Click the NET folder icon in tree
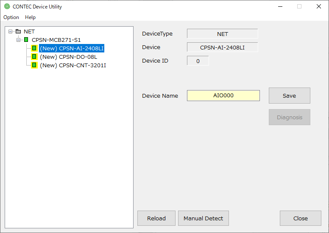The height and width of the screenshot is (233, 329). (19, 31)
